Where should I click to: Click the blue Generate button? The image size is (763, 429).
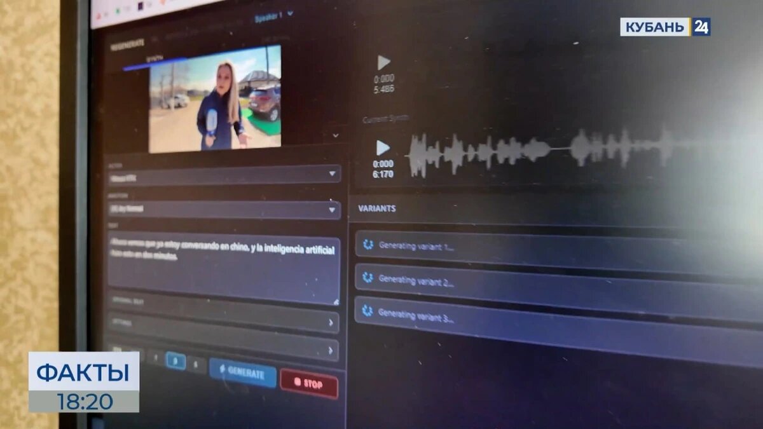click(x=243, y=373)
